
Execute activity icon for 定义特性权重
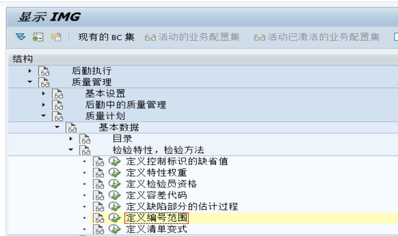pyautogui.click(x=115, y=173)
